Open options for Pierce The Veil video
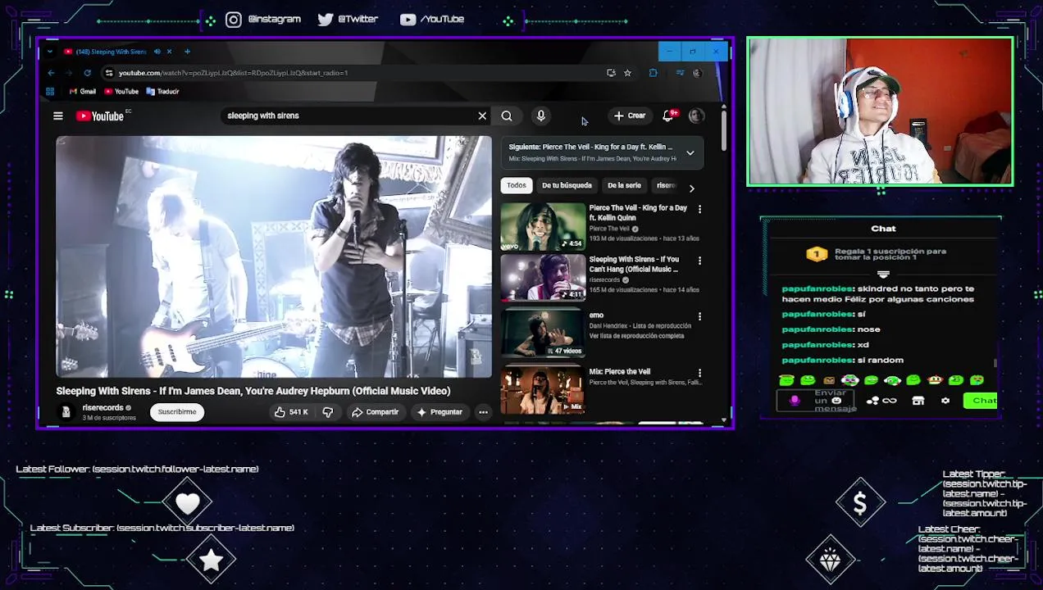The width and height of the screenshot is (1043, 590). [x=699, y=210]
